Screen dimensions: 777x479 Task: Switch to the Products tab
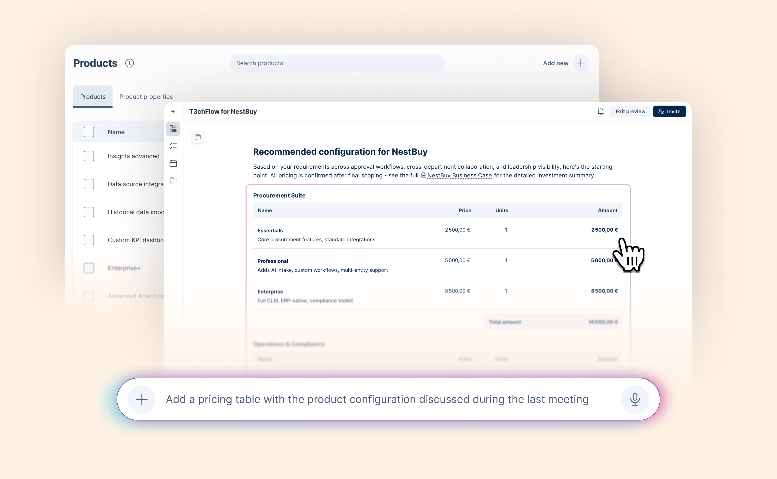93,97
